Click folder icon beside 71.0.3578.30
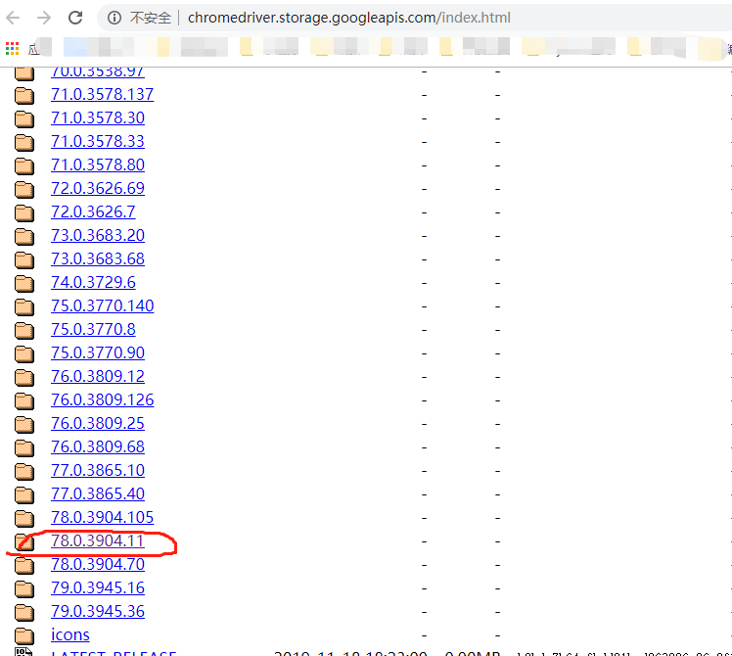732x656 pixels. point(24,118)
